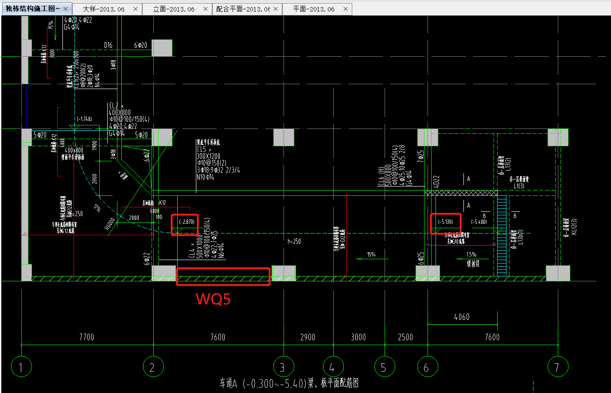
Task: Click the 15% slope label near axis 5
Action: pyautogui.click(x=371, y=254)
